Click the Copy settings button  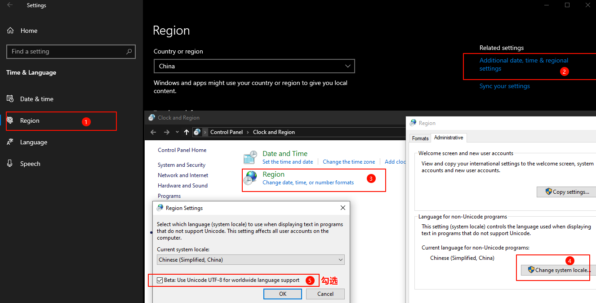(566, 192)
